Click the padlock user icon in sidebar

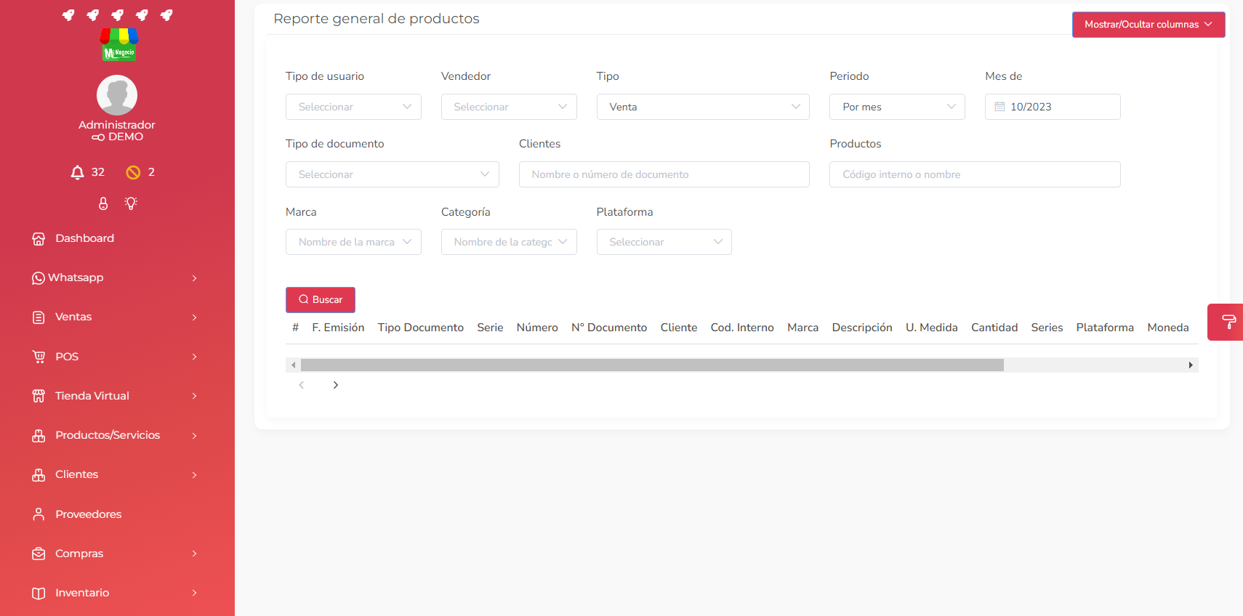[103, 203]
